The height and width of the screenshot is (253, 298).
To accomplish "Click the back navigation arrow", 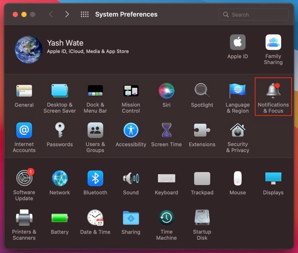I will [51, 14].
